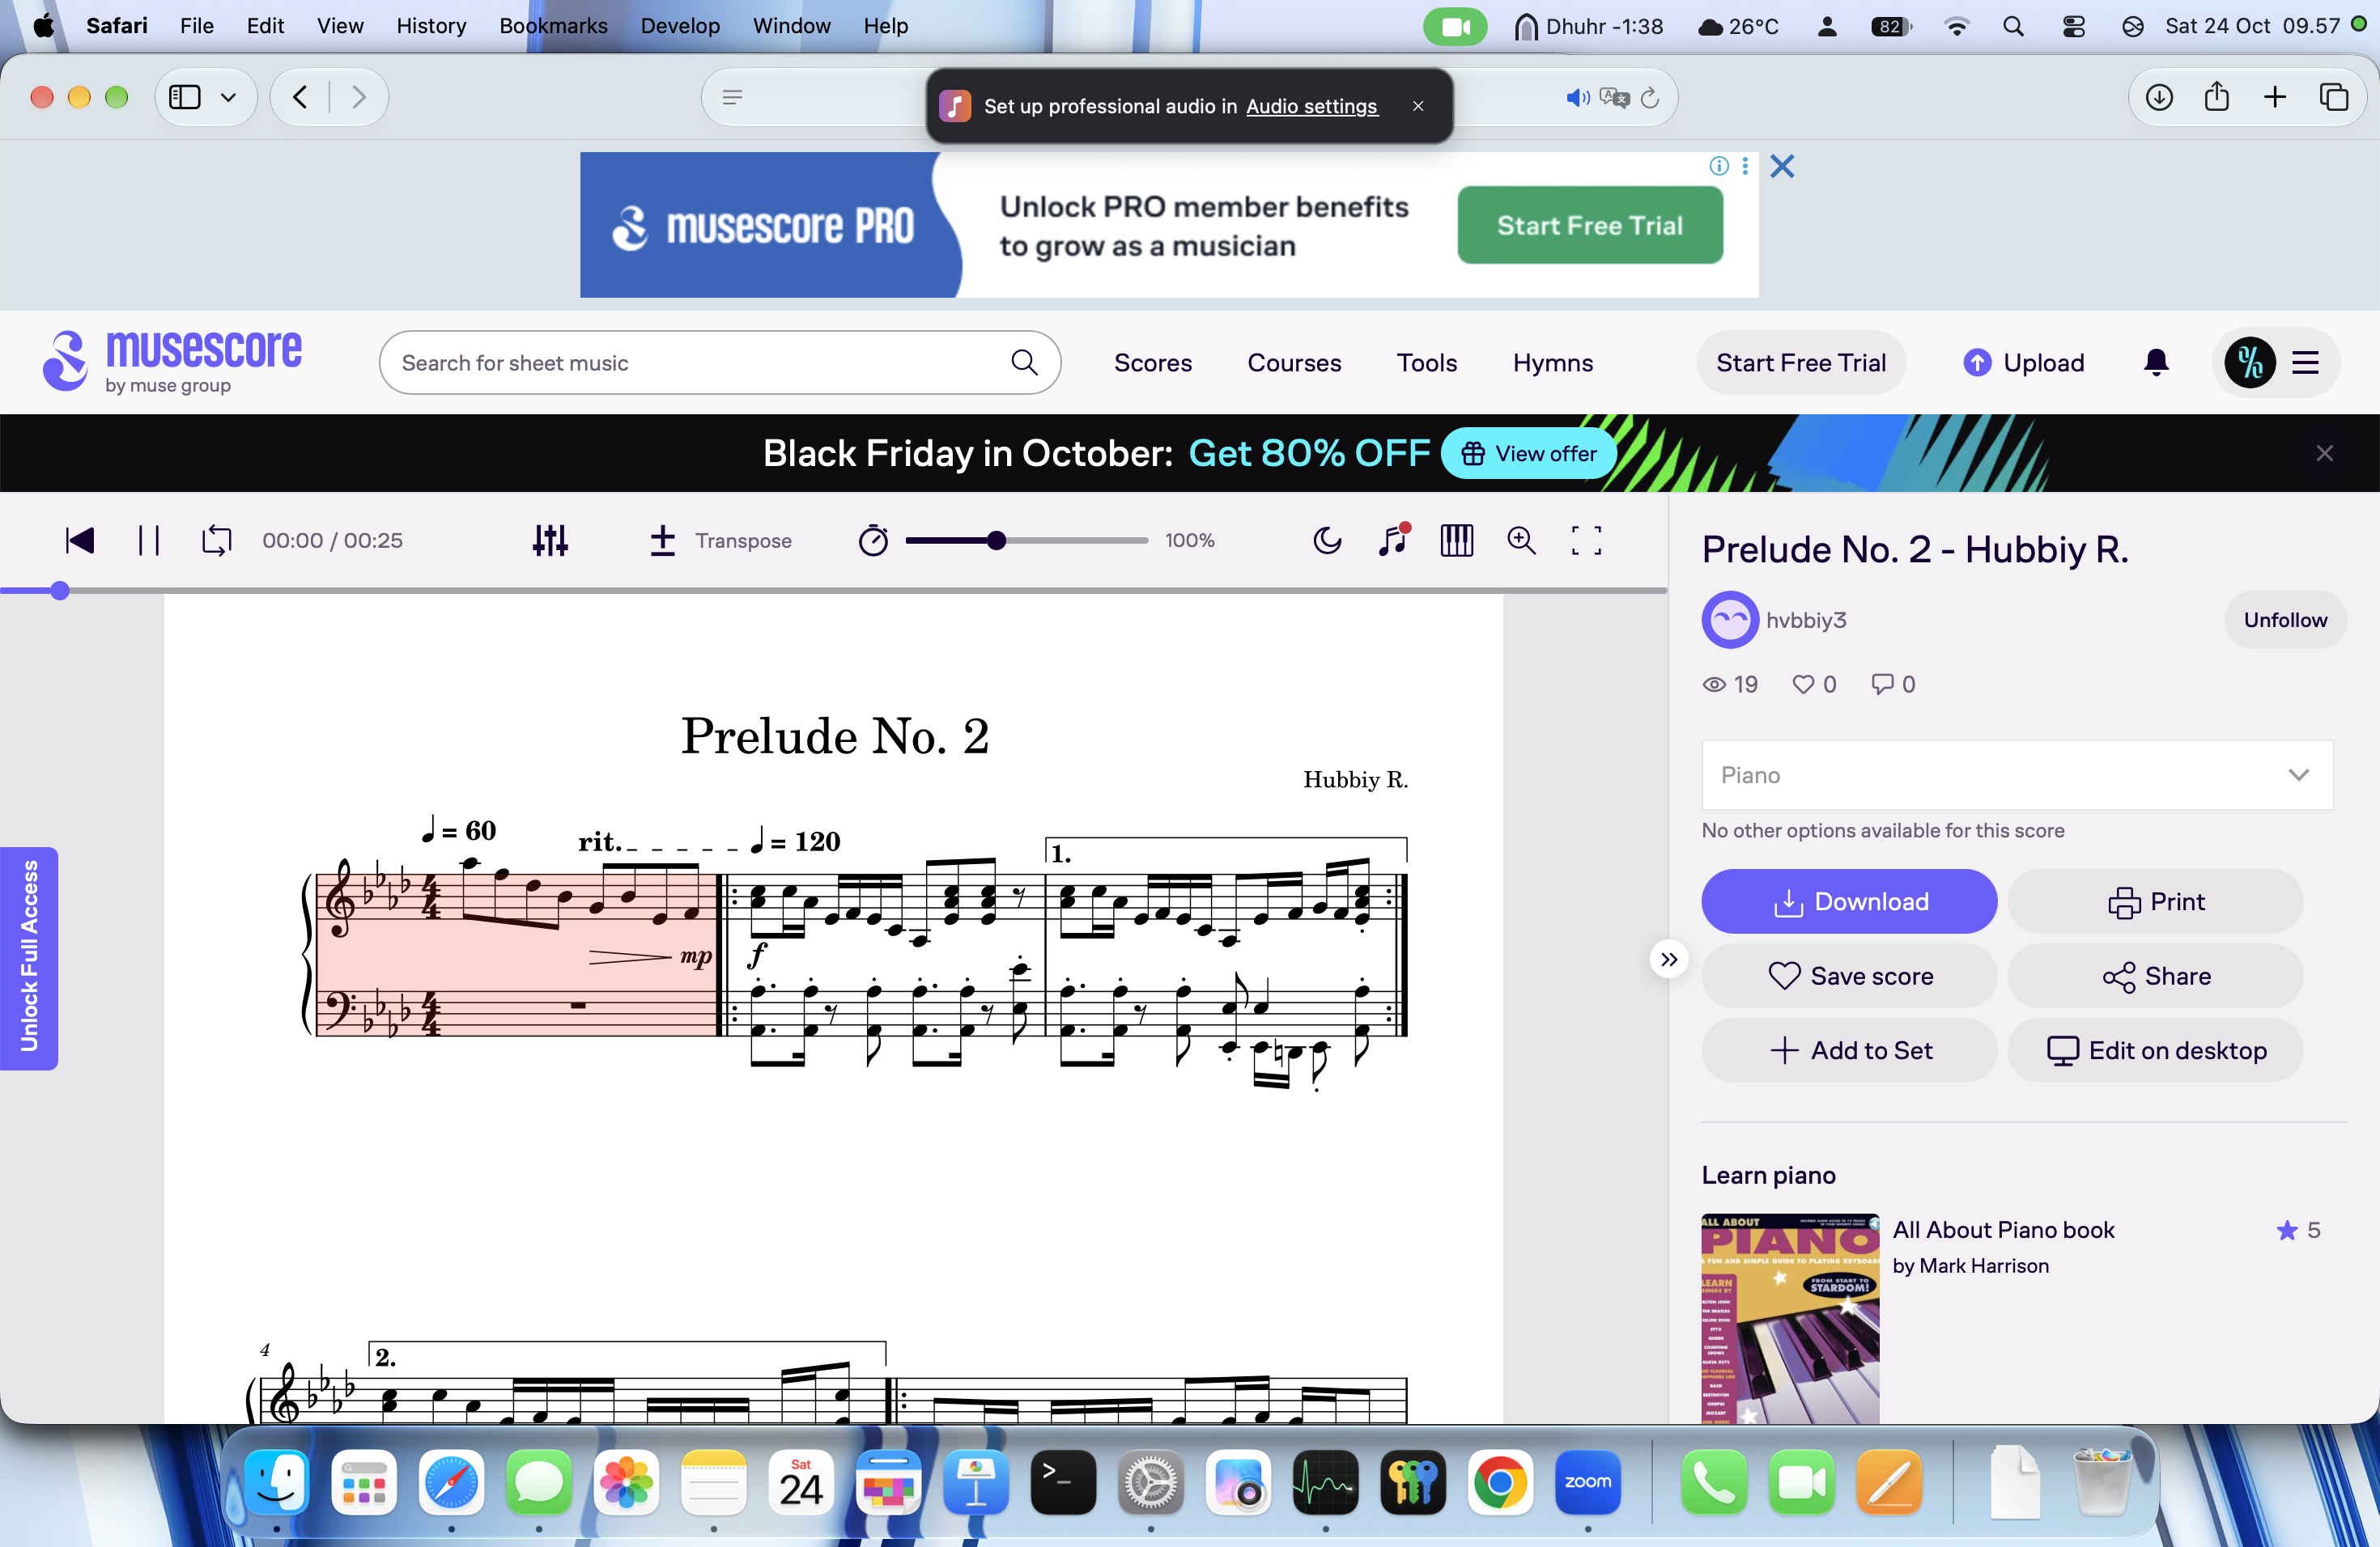Toggle loop playback icon

point(216,540)
